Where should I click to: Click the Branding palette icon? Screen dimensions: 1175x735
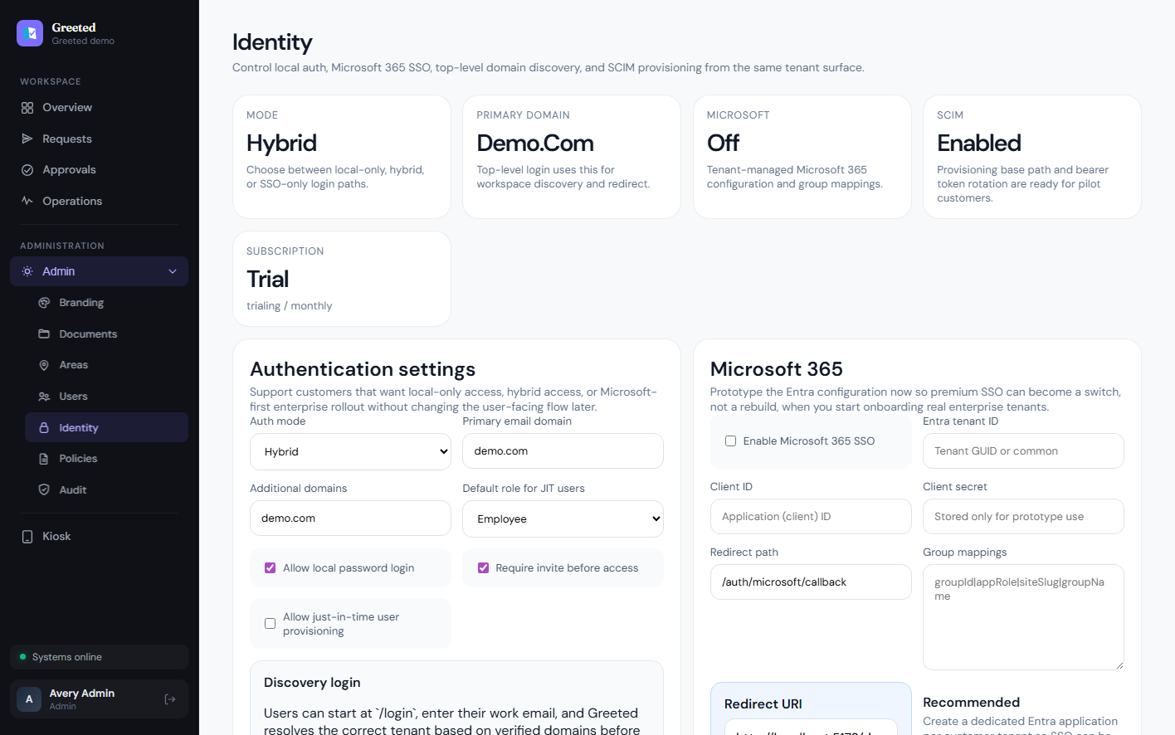pyautogui.click(x=44, y=303)
